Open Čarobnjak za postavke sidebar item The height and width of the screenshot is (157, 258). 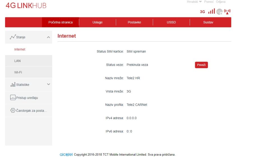[29, 111]
